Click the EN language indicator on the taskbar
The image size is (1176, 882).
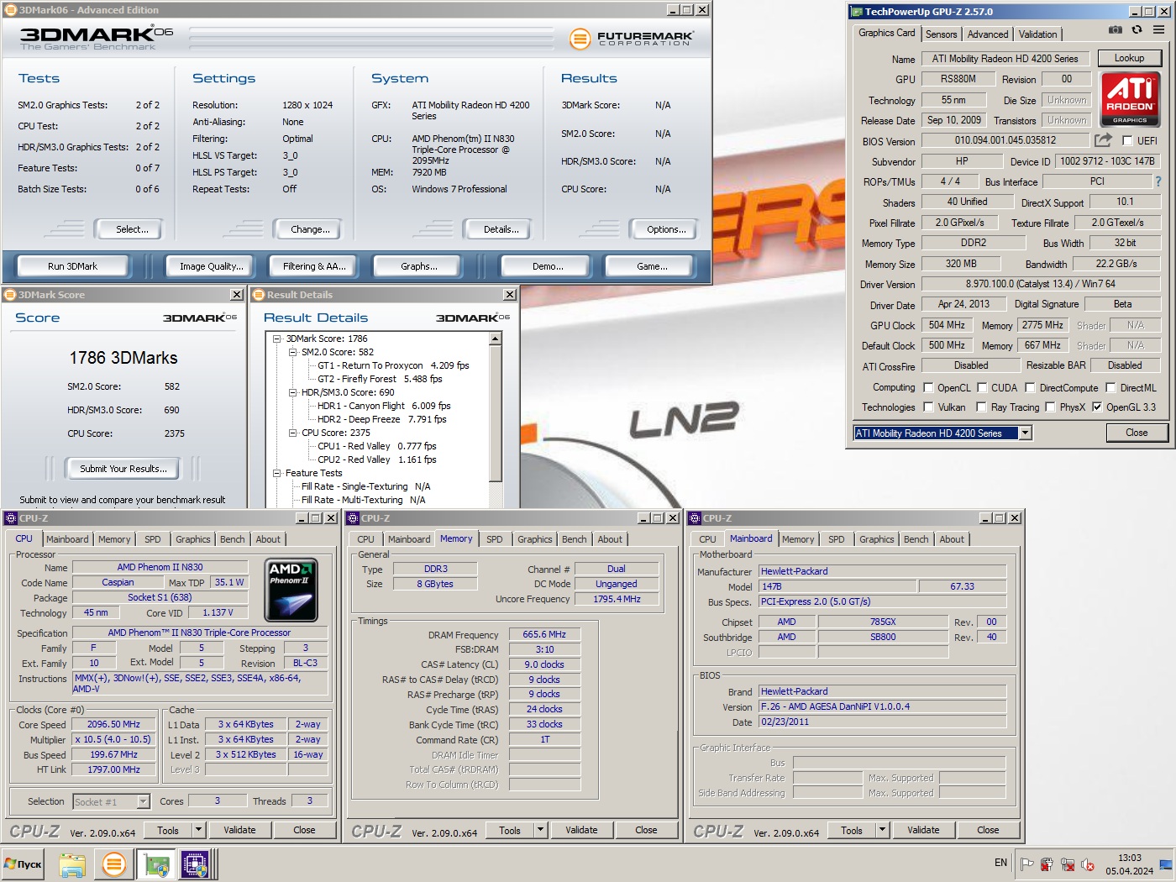(1000, 863)
